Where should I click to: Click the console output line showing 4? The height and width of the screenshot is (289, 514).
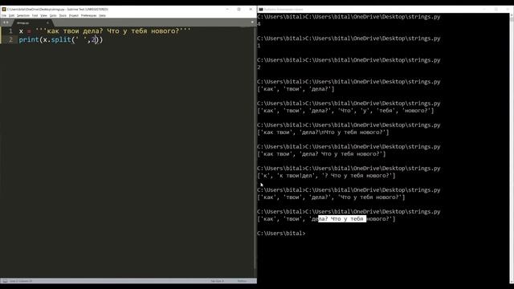259,24
